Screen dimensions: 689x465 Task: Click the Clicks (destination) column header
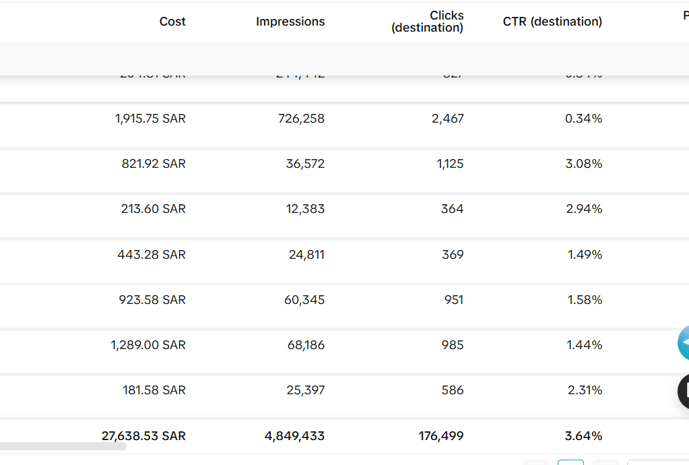[428, 22]
